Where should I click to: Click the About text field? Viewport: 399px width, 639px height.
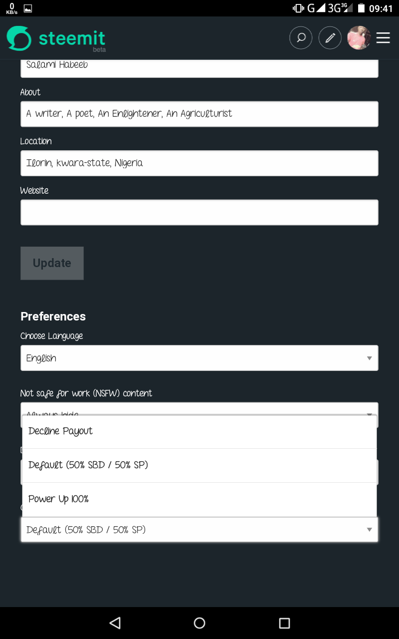pyautogui.click(x=199, y=114)
